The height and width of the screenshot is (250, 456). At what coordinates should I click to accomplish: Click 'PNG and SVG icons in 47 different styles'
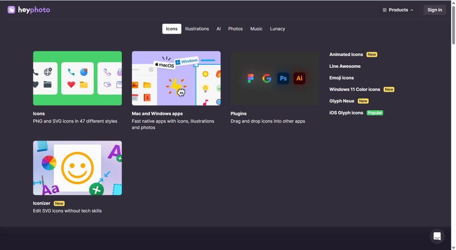[75, 121]
